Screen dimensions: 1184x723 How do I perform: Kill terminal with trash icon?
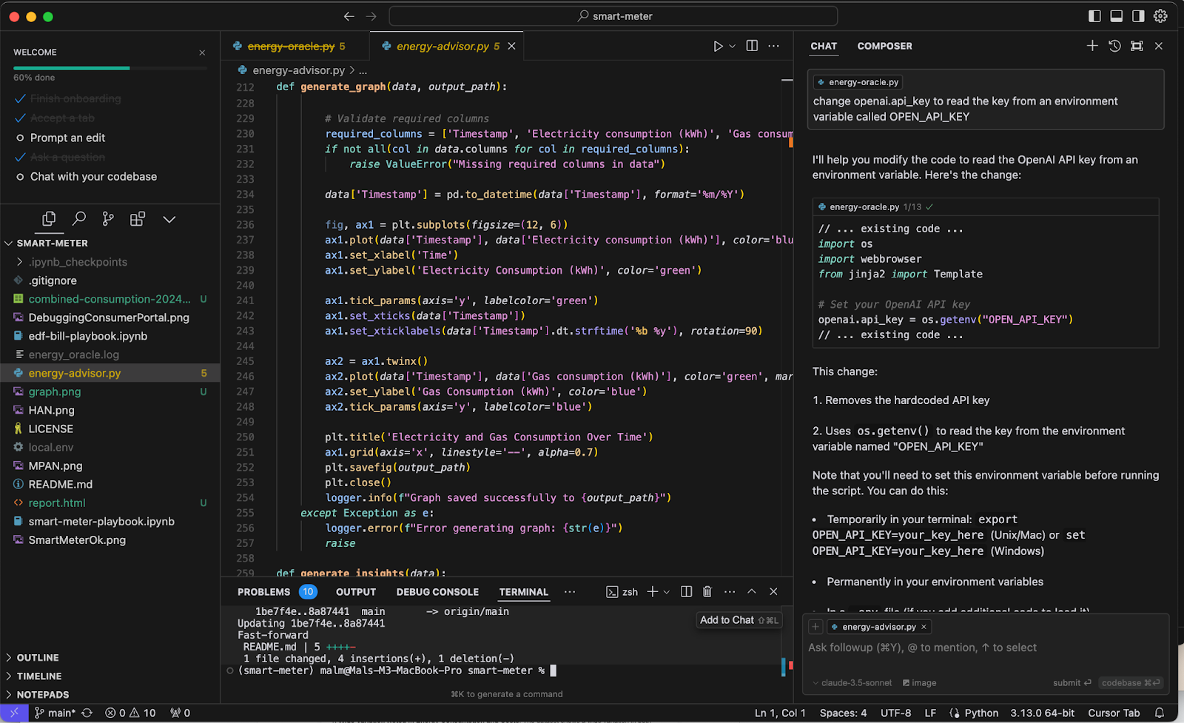[707, 591]
